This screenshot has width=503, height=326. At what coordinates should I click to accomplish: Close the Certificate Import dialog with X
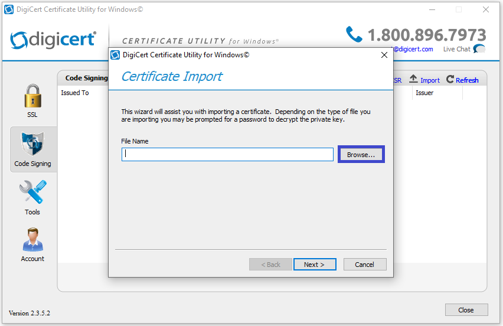click(x=384, y=55)
